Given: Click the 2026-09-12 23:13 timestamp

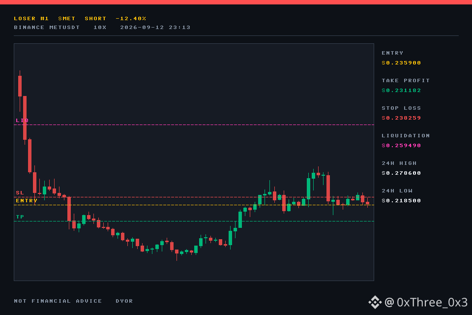Looking at the screenshot, I should coord(155,27).
